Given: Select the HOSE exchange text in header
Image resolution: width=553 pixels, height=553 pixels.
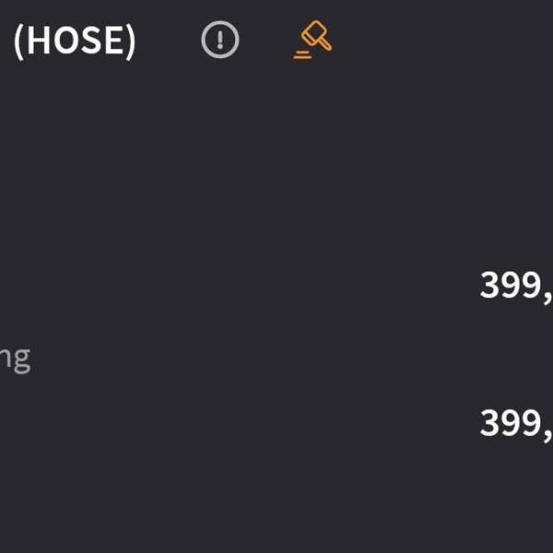Looking at the screenshot, I should 74,41.
